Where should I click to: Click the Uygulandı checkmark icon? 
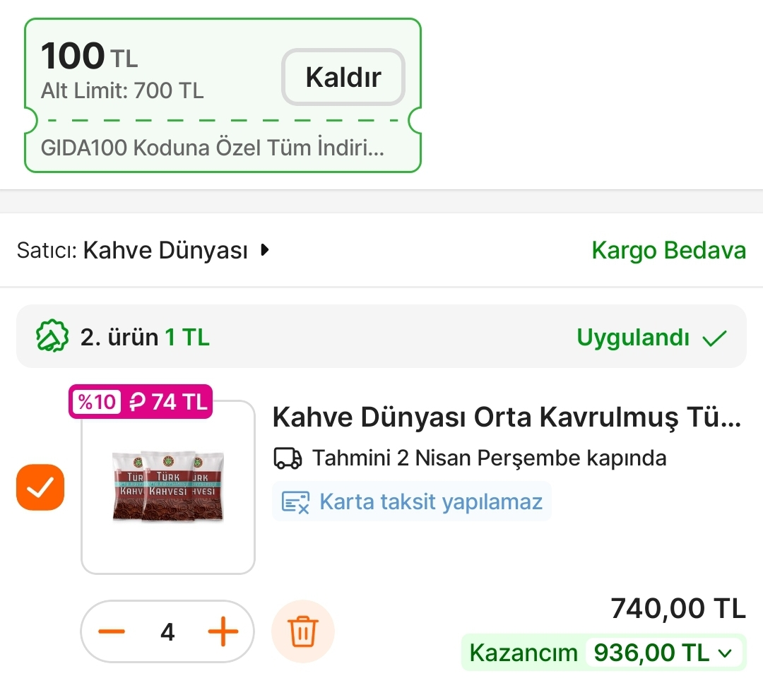click(x=714, y=338)
